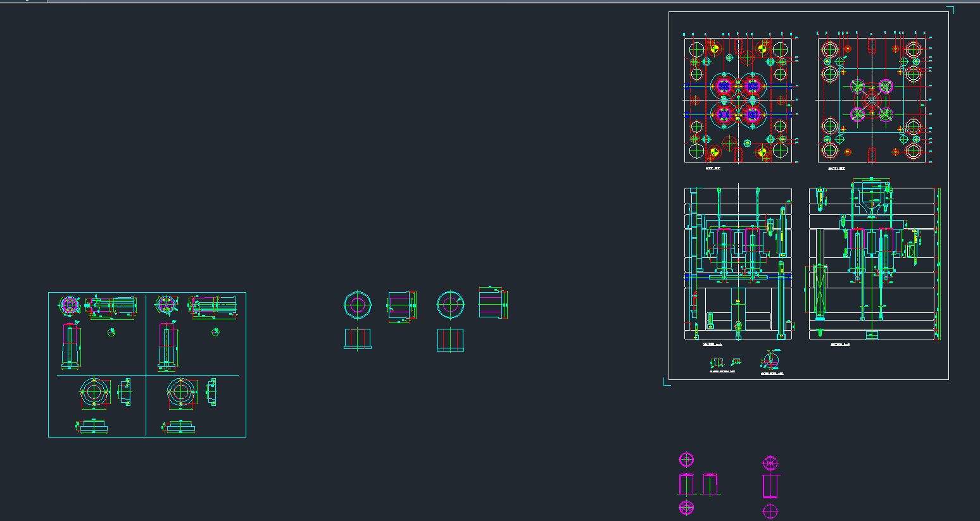Image resolution: width=980 pixels, height=521 pixels.
Task: Click the SECTION A-A mold cross-section view
Action: (x=738, y=264)
